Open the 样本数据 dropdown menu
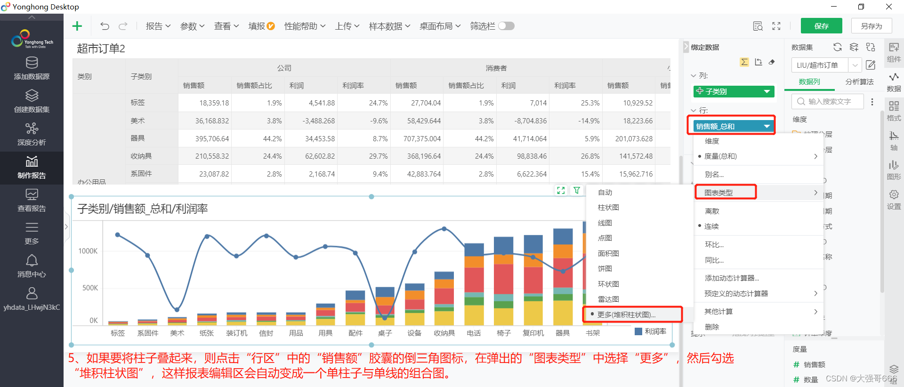Viewport: 904px width, 387px height. (x=390, y=26)
